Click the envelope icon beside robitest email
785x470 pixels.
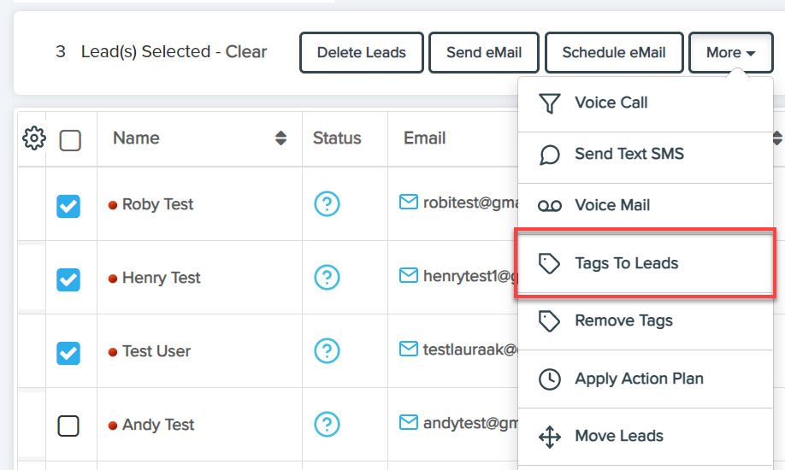(x=409, y=203)
